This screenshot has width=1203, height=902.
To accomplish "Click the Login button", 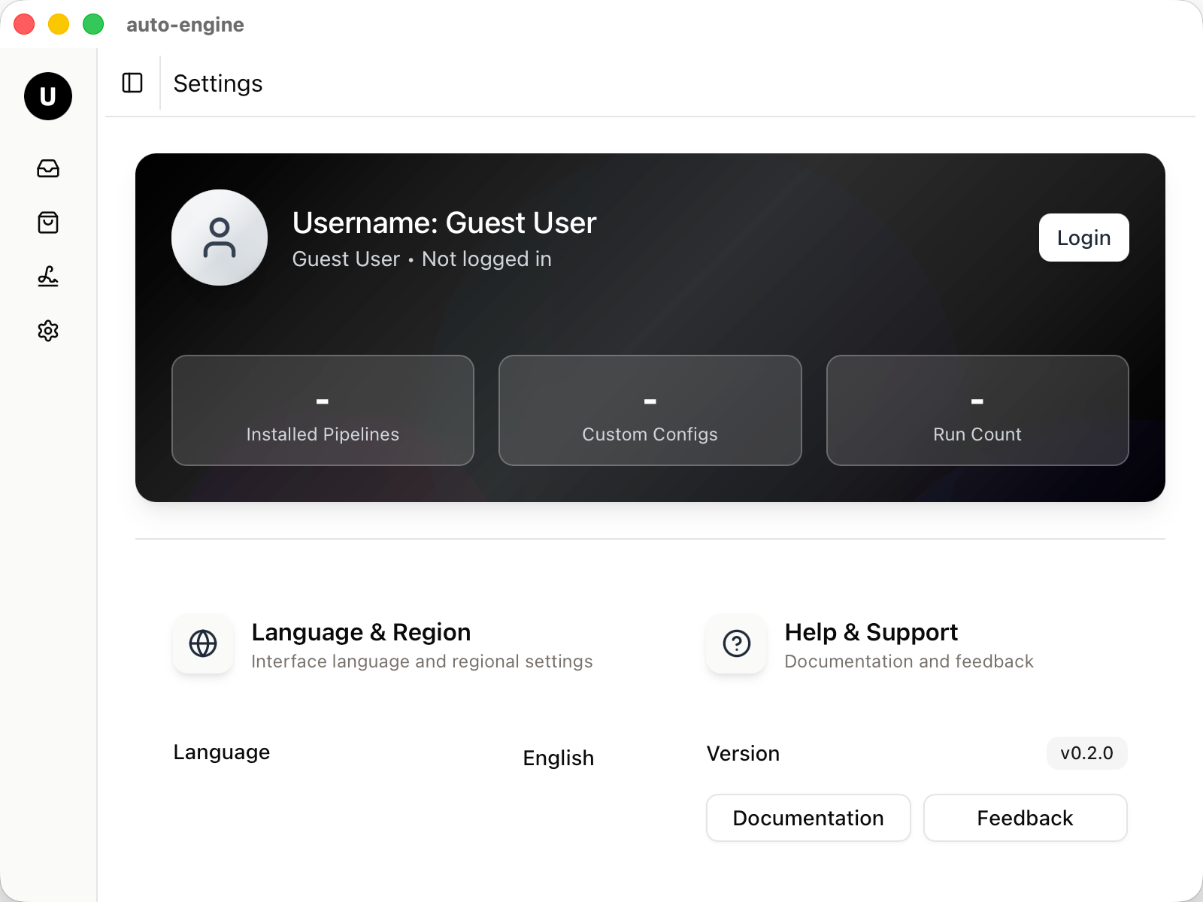I will (x=1083, y=238).
